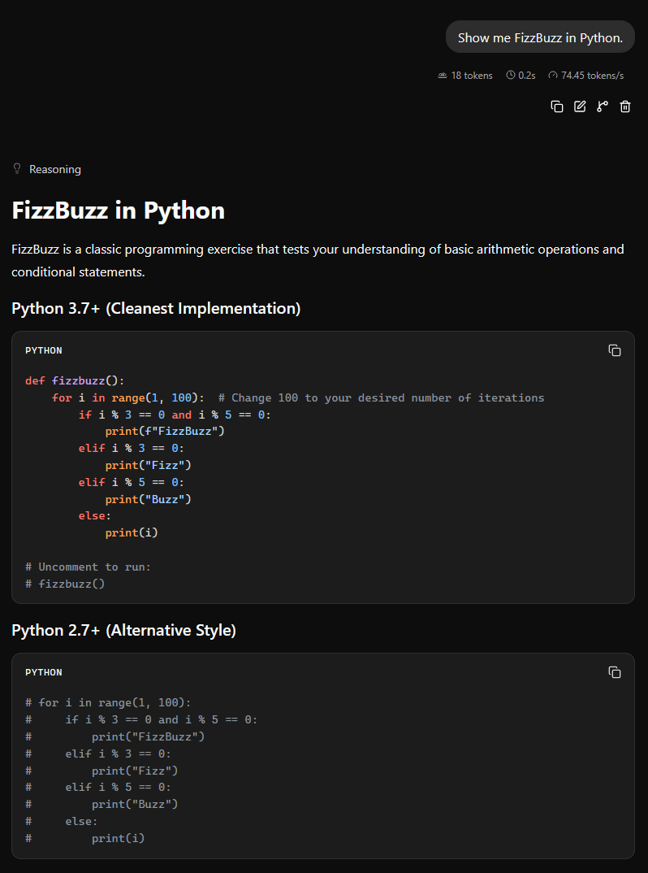
Task: Click the clock icon beside 0.2s
Action: click(x=511, y=75)
